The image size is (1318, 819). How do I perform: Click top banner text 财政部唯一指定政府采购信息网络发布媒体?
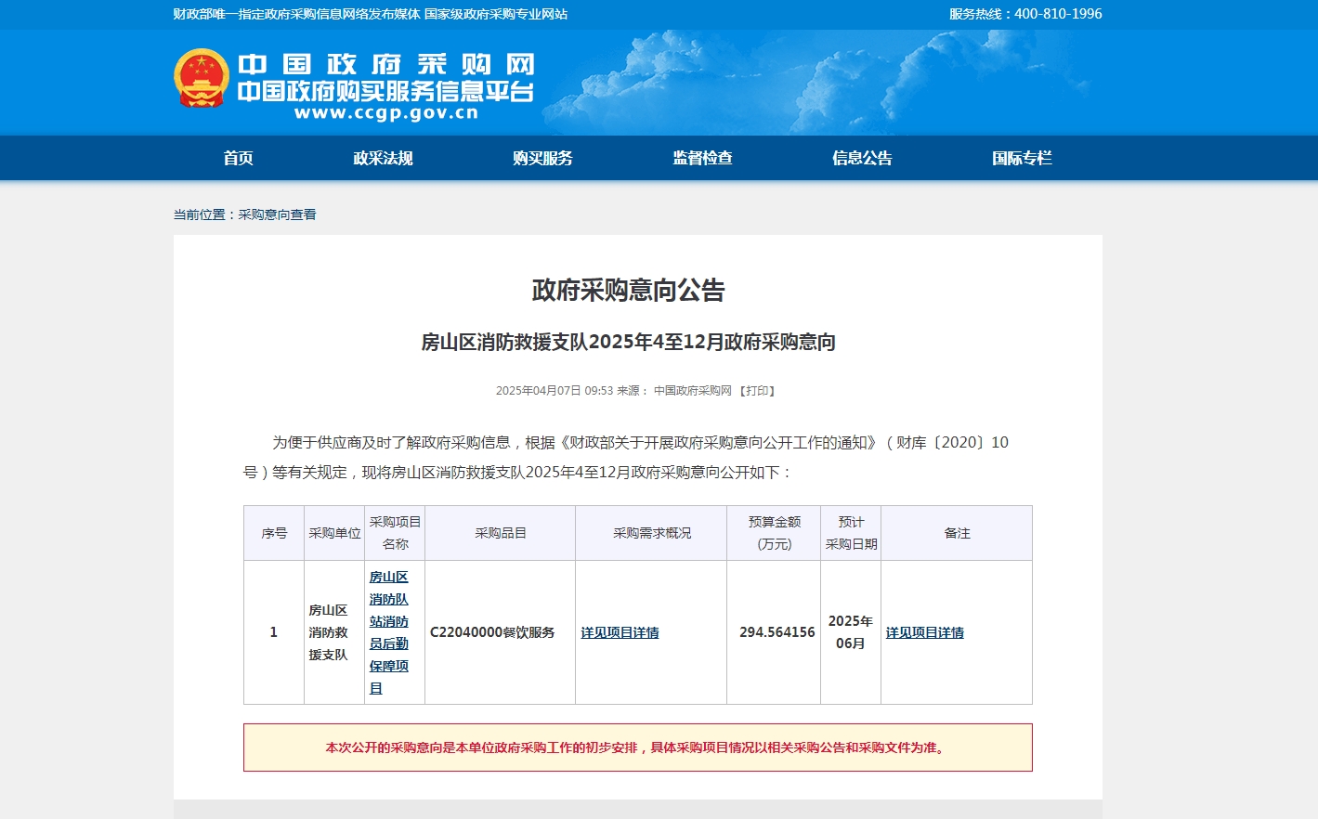click(x=297, y=14)
